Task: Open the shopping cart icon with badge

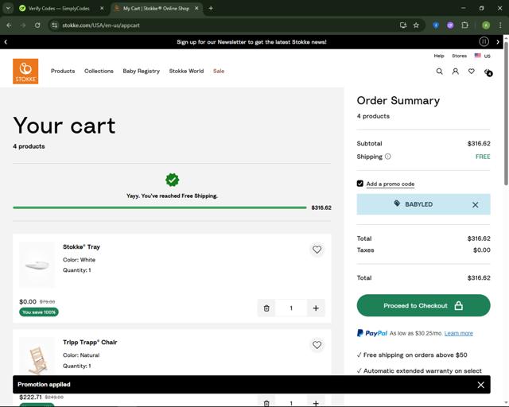Action: click(x=488, y=72)
